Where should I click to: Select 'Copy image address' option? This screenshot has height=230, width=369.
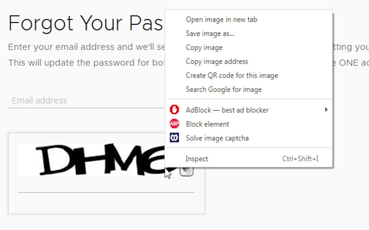coord(217,62)
